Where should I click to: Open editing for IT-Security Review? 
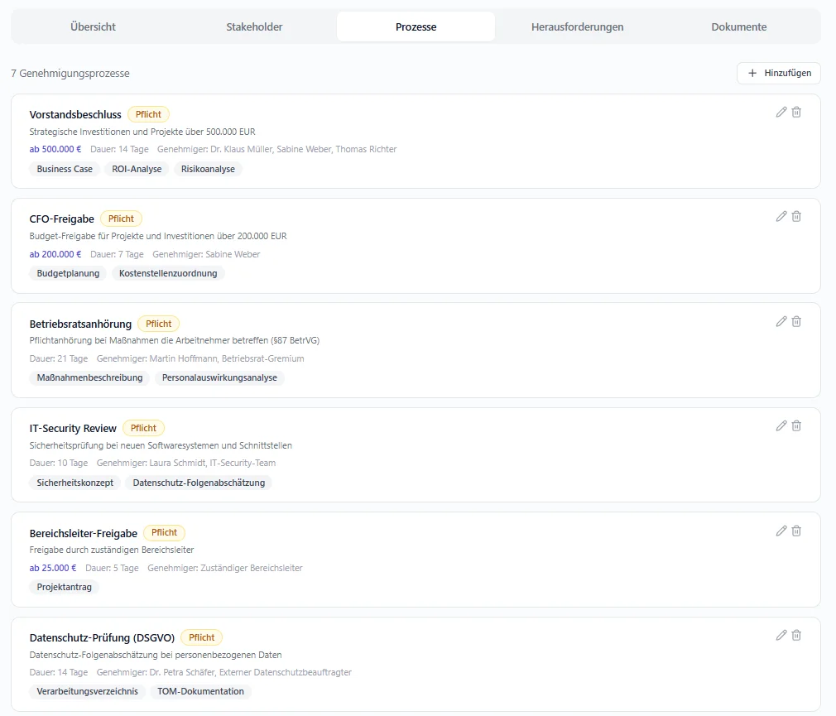781,425
